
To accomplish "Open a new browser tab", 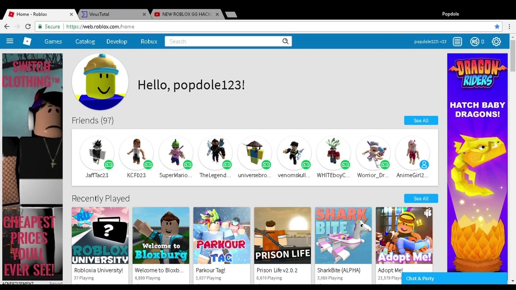I will (231, 14).
